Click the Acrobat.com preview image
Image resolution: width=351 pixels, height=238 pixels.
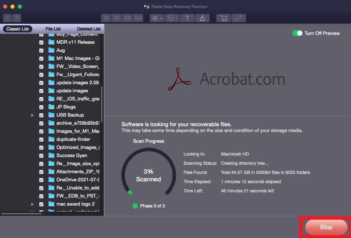[x=227, y=79]
